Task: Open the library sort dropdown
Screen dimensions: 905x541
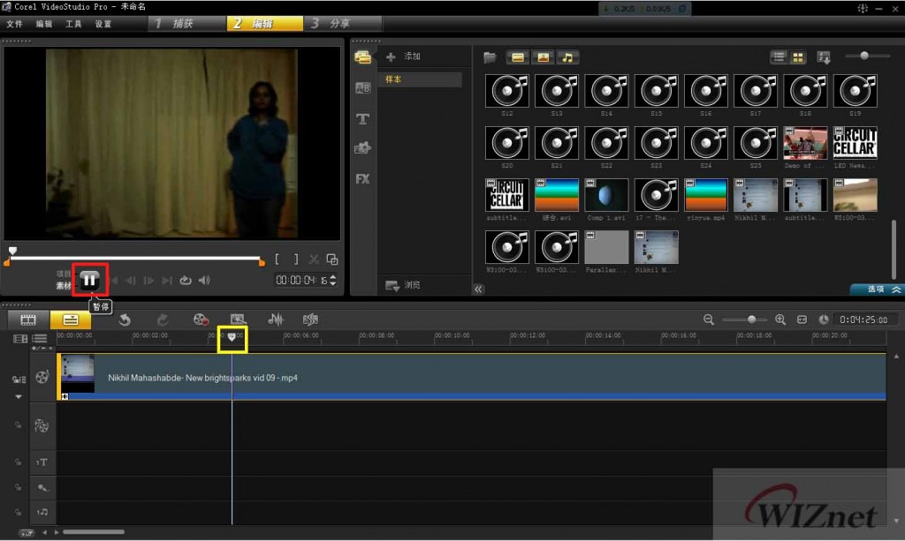Action: coord(824,57)
